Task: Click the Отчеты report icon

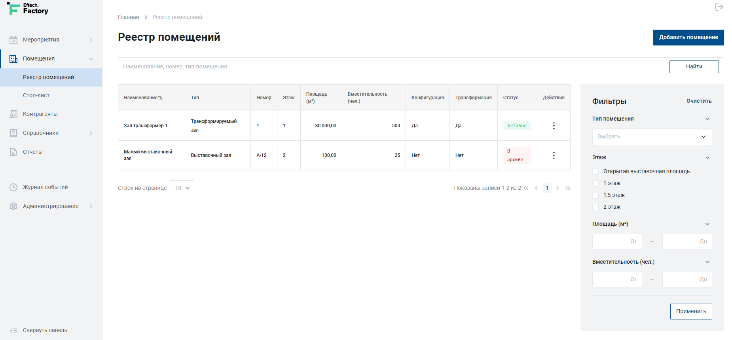Action: [13, 152]
